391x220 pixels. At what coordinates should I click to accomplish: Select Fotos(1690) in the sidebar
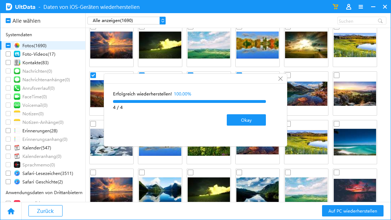(x=34, y=45)
